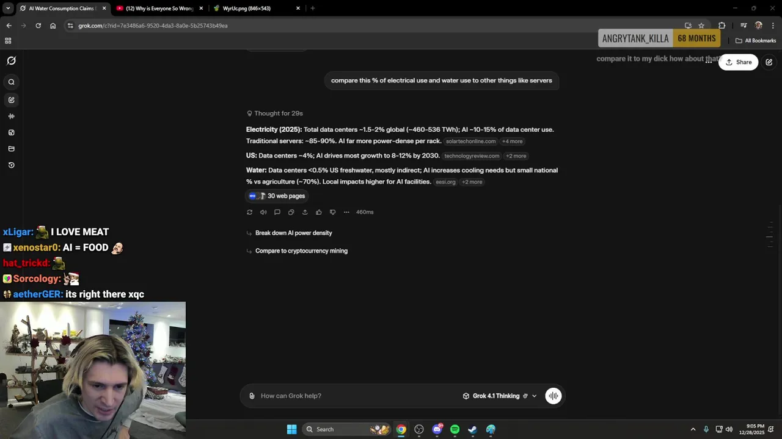This screenshot has height=439, width=782.
Task: Open volume control in system tray
Action: pyautogui.click(x=729, y=429)
